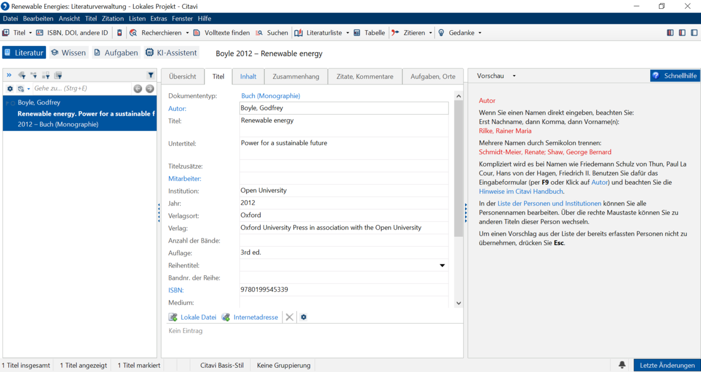Click the filter by groups icon

[46, 75]
